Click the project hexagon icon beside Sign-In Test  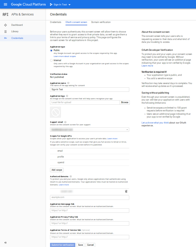[51, 5]
